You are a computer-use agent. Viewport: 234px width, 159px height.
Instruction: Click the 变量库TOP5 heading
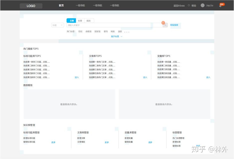click(164, 56)
